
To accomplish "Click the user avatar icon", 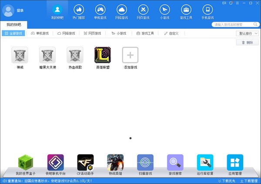I will point(8,10).
